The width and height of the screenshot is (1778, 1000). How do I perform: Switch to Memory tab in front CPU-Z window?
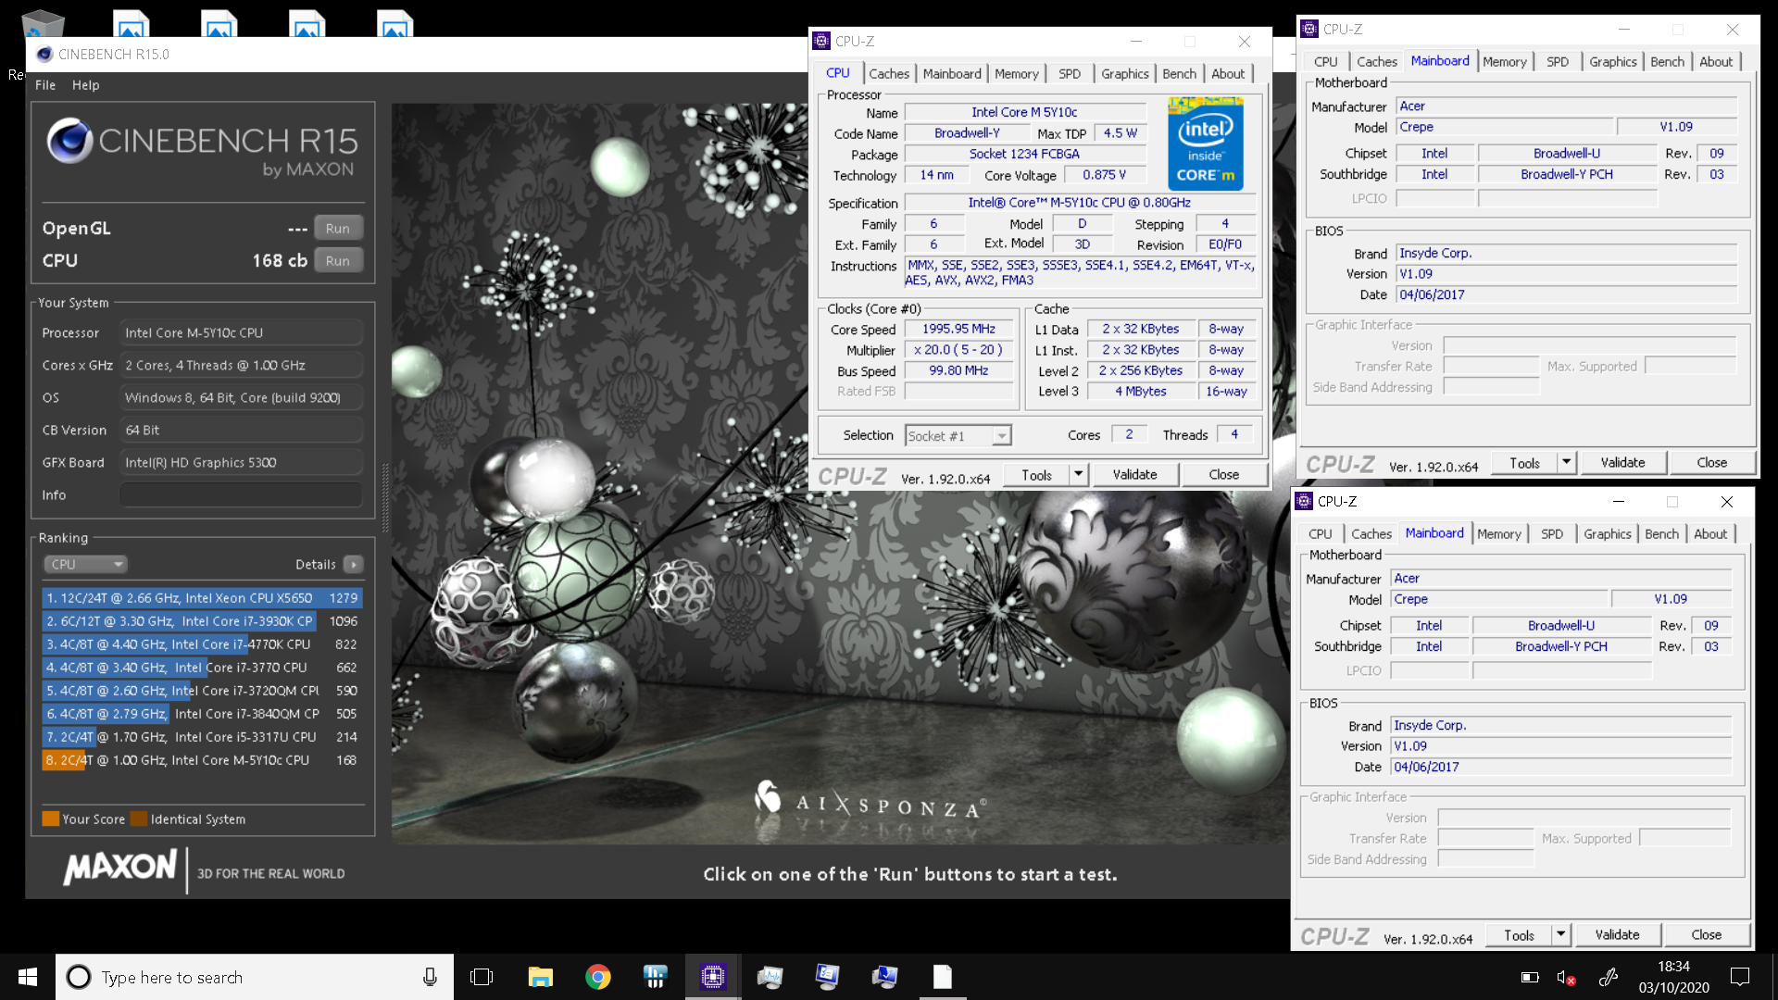[1017, 74]
